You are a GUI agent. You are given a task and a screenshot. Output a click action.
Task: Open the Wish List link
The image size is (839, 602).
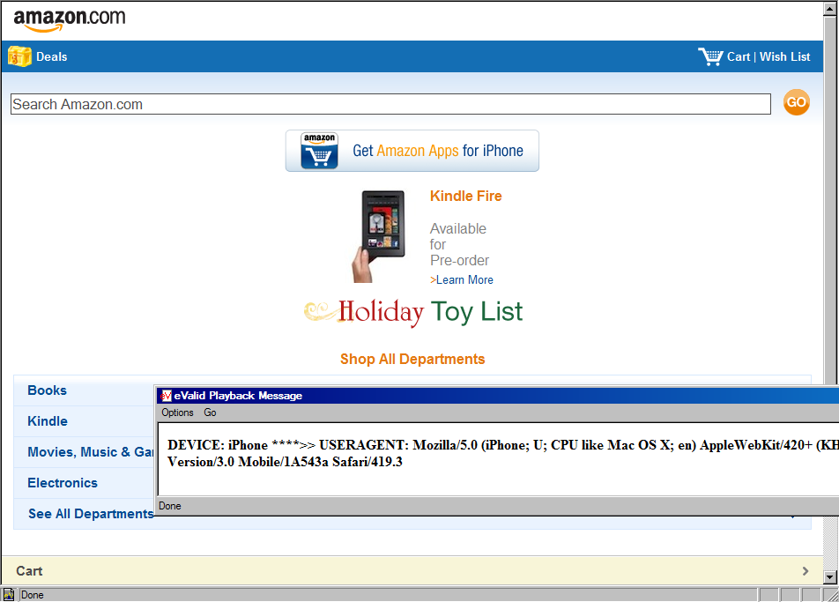click(784, 56)
